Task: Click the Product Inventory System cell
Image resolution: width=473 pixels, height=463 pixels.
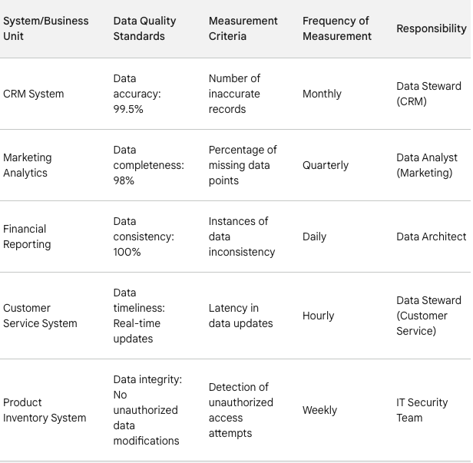Action: pos(44,410)
